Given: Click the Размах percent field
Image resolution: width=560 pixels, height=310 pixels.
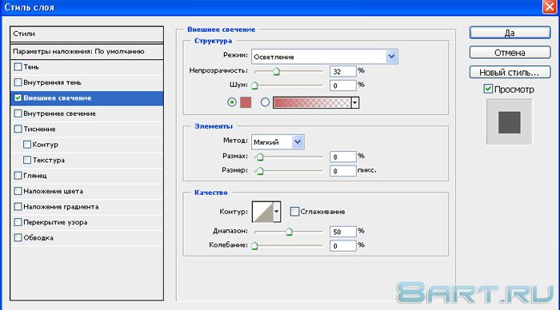Looking at the screenshot, I should coord(343,157).
